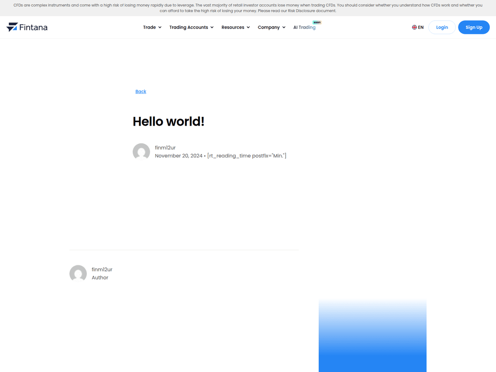Screen dimensions: 496x372
Task: Click the 'soon' badge above AI Trading
Action: tap(317, 22)
